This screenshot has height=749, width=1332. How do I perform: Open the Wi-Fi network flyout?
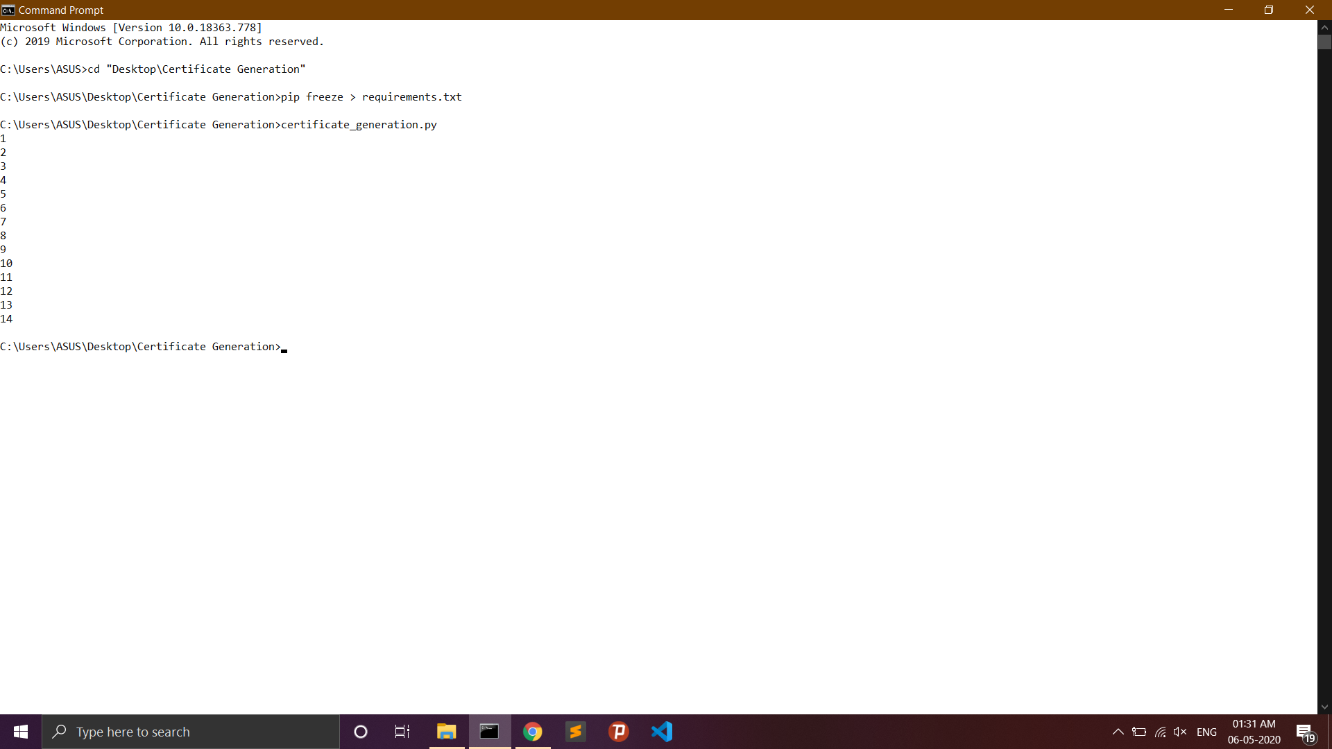click(x=1160, y=732)
